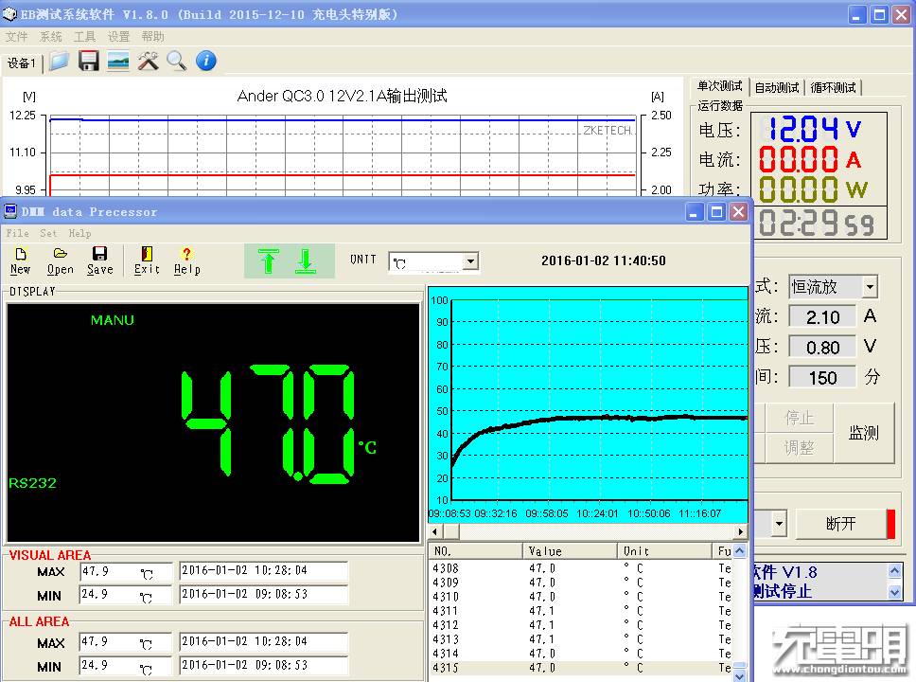This screenshot has height=682, width=916.
Task: Switch to the 自动测试 tab
Action: click(x=776, y=87)
